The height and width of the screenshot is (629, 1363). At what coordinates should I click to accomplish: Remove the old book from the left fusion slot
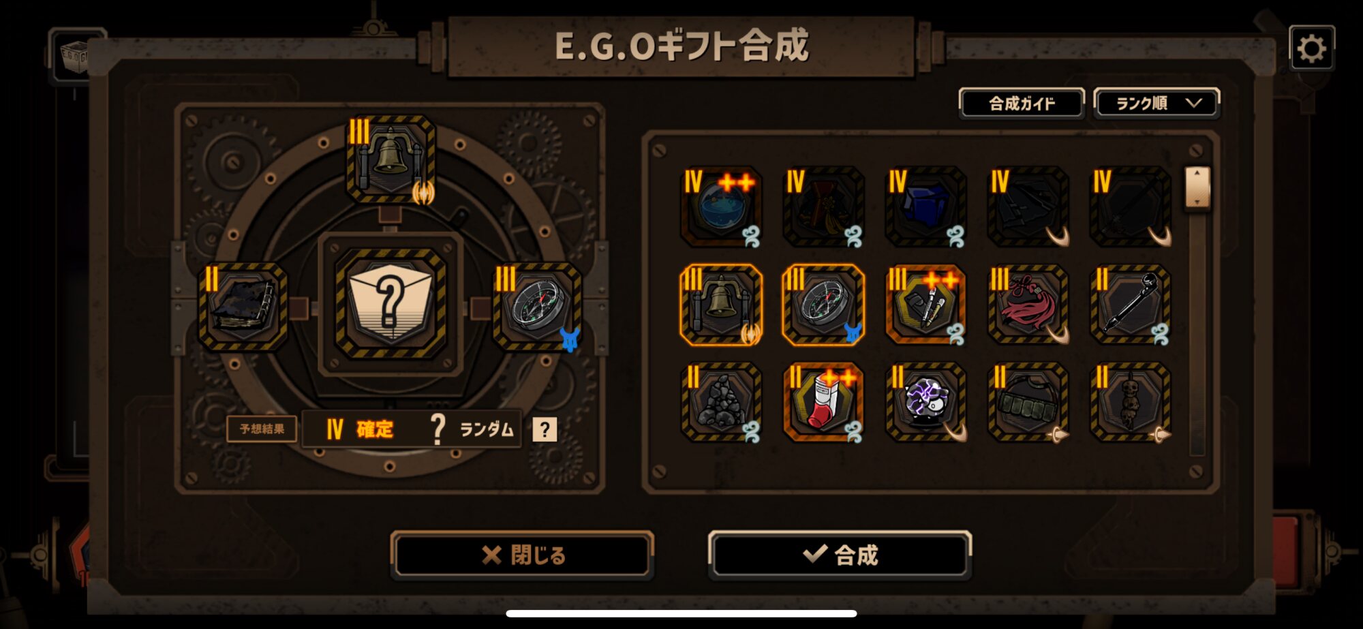tap(243, 307)
